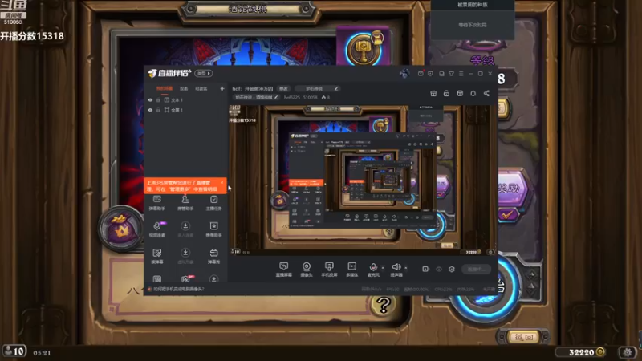Open the gift box icon above preview
642x361 pixels.
(x=433, y=93)
